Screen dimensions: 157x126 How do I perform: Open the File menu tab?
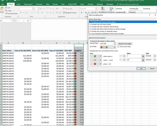pyautogui.click(x=3, y=4)
